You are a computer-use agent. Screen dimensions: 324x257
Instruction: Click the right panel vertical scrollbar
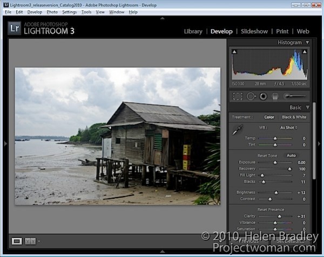click(x=314, y=141)
